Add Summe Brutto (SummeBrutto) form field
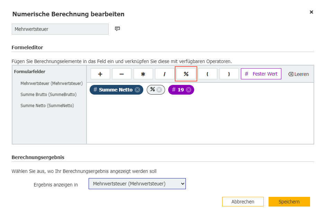 48,95
